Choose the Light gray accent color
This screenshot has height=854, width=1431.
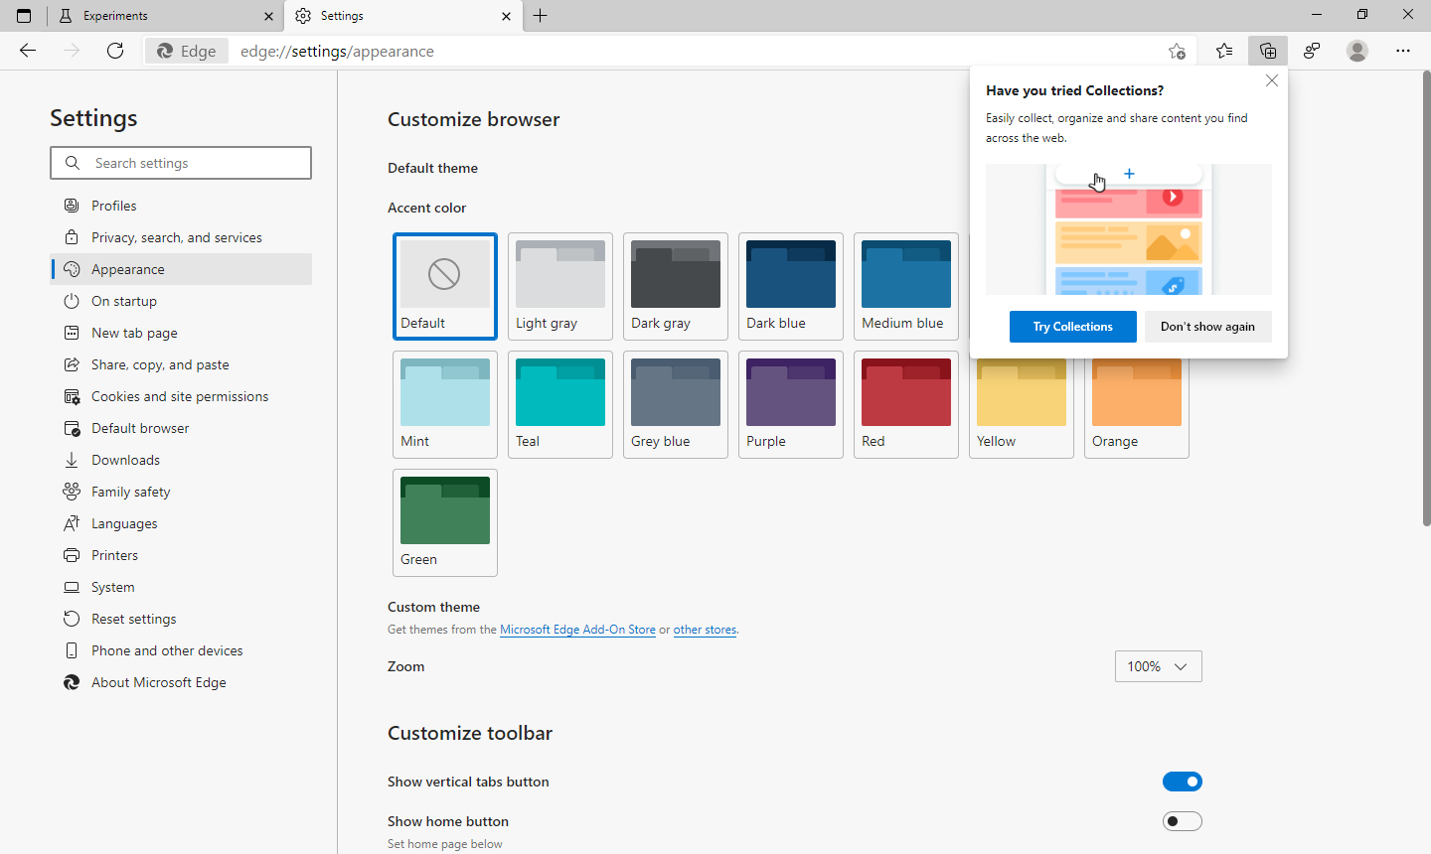pyautogui.click(x=560, y=286)
